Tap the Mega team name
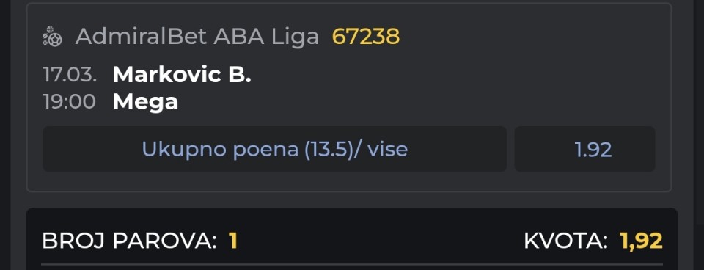 145,103
